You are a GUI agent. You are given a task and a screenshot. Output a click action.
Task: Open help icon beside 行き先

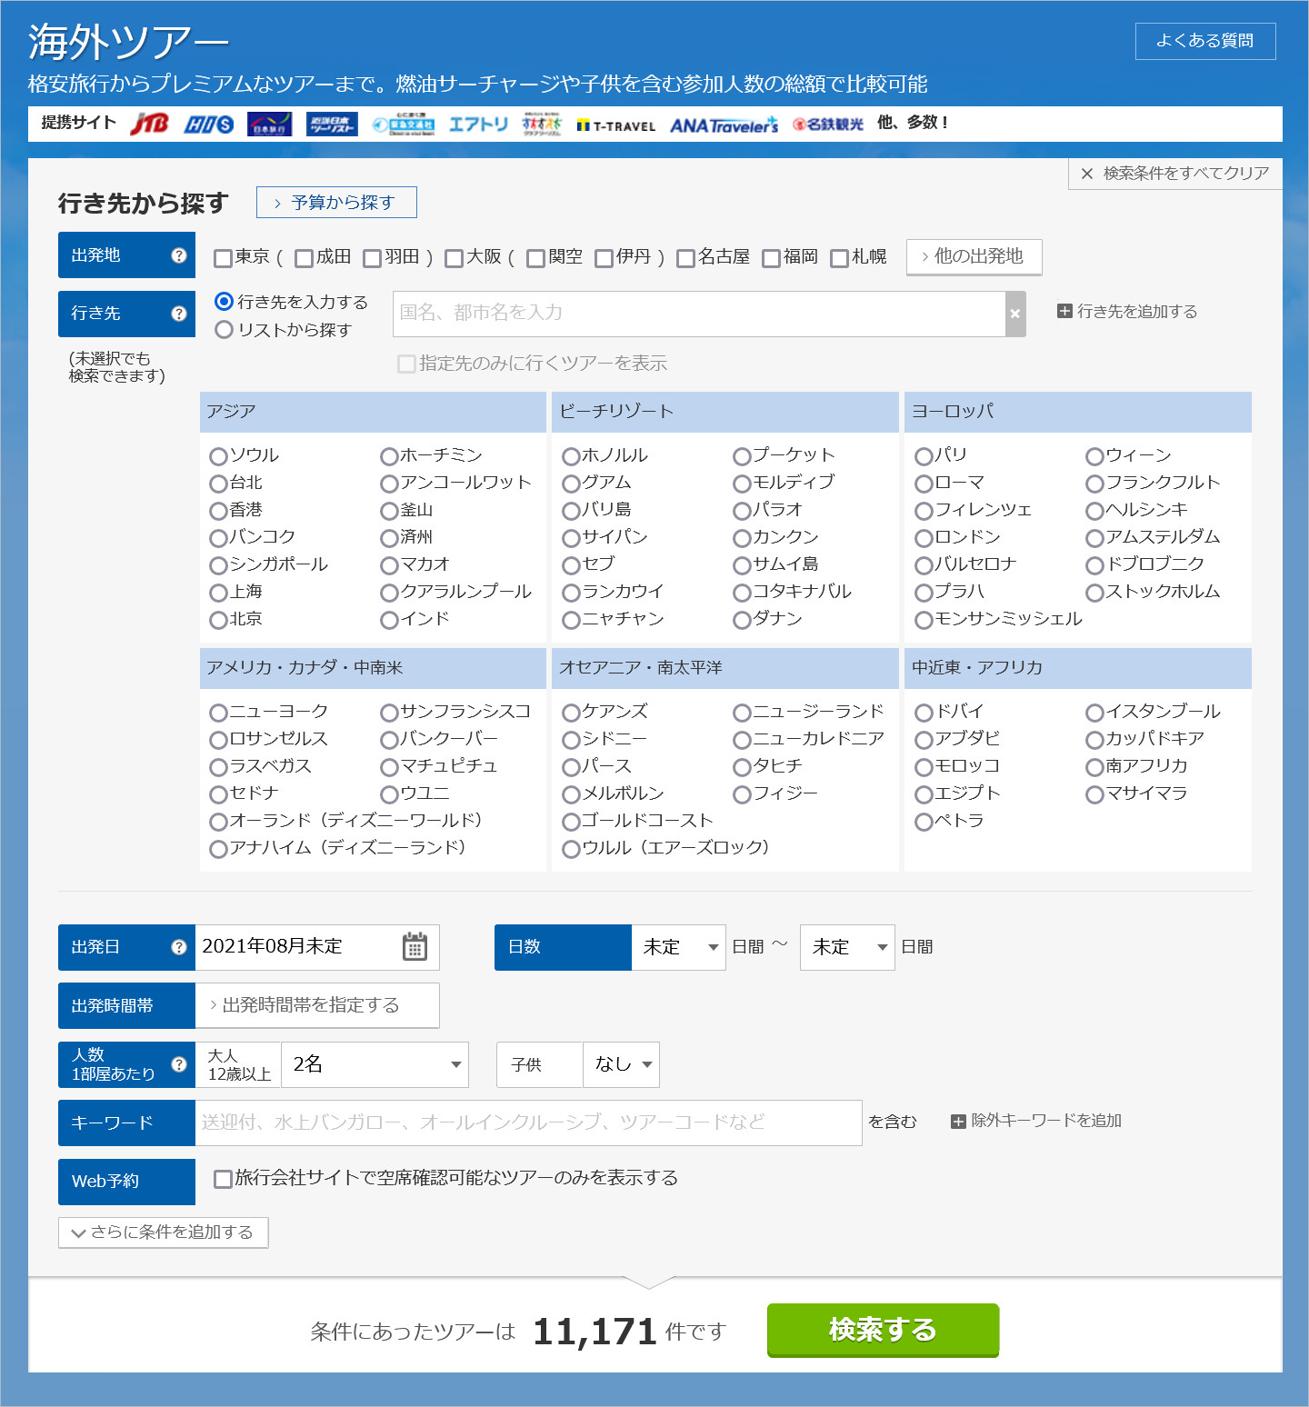179,314
